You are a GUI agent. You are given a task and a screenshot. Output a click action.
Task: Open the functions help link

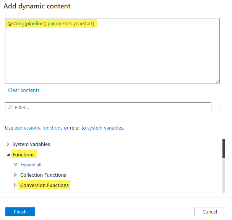[x=52, y=128]
